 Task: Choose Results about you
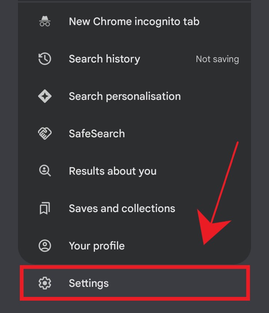click(112, 171)
